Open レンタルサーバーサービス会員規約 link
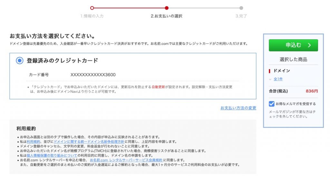The width and height of the screenshot is (330, 185). (x=126, y=160)
